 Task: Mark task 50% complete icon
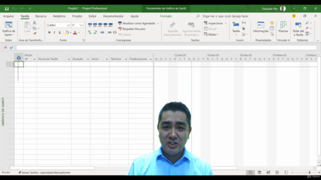100,25
